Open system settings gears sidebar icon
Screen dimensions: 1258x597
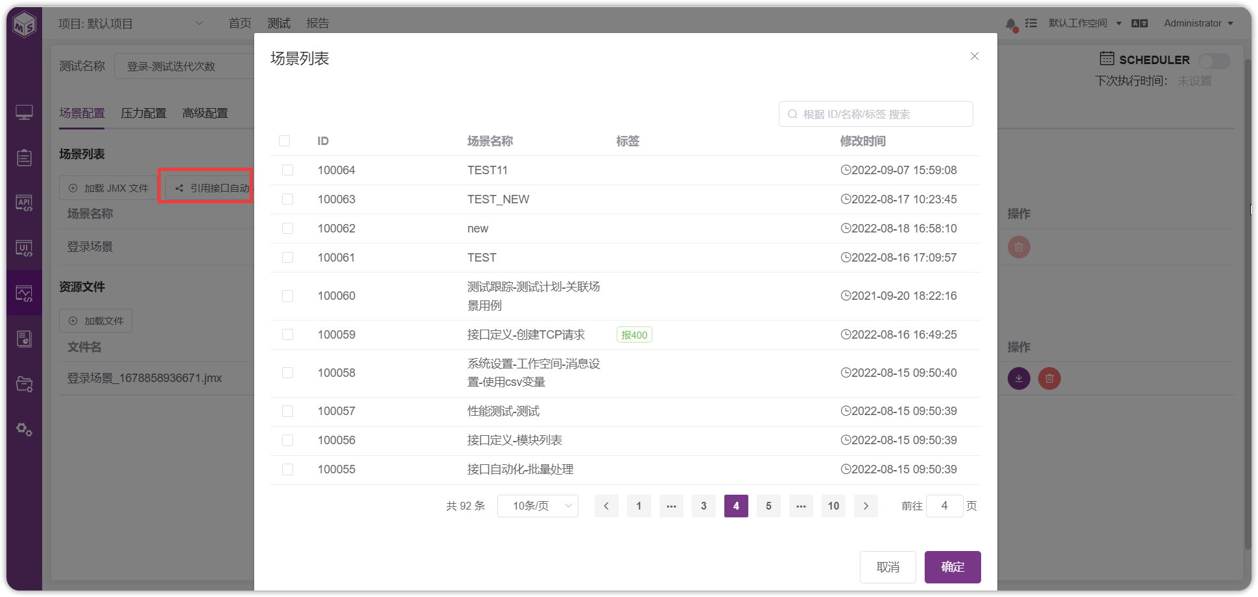pyautogui.click(x=24, y=429)
